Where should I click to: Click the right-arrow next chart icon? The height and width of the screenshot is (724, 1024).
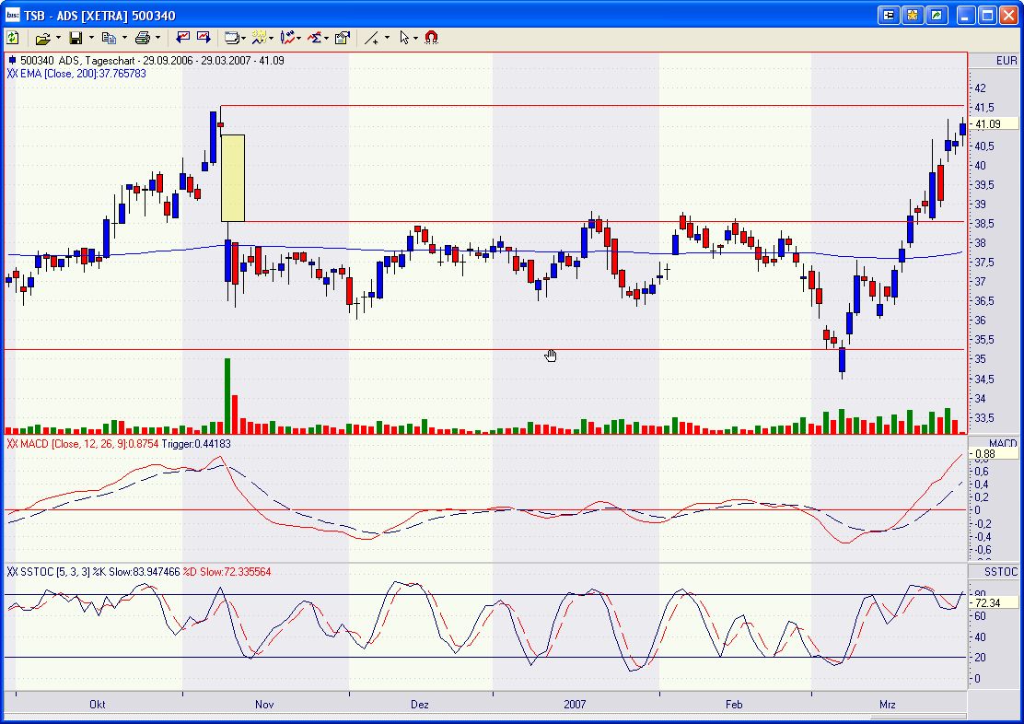203,38
